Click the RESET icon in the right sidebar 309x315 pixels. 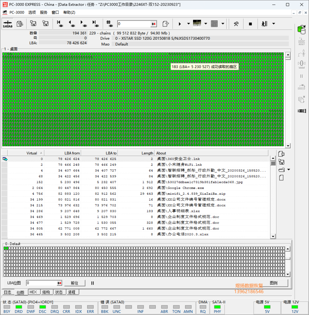302,42
